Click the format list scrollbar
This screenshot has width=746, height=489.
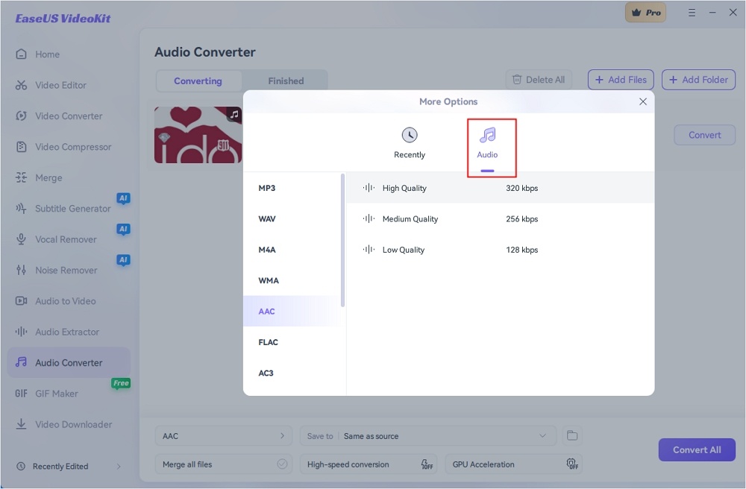(x=343, y=239)
